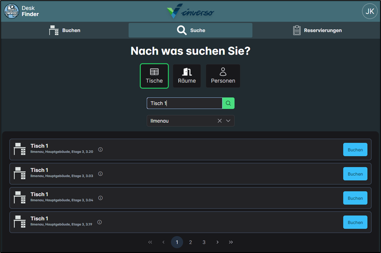Select the Tische search category
Screen dimensions: 381x253
tap(154, 76)
